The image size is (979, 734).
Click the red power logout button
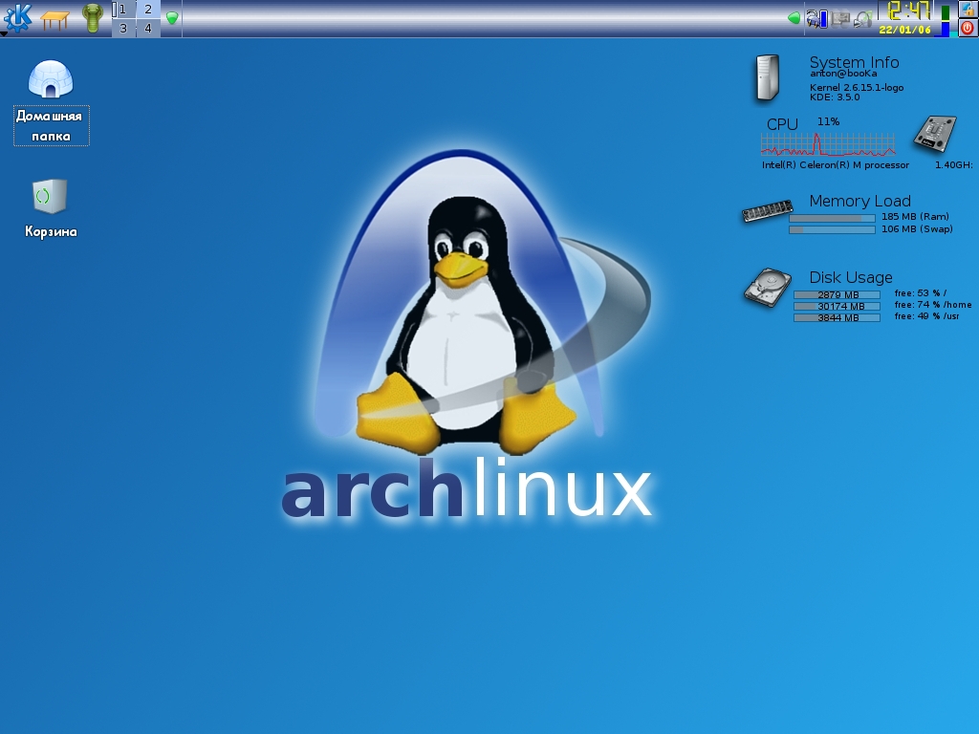tap(968, 28)
